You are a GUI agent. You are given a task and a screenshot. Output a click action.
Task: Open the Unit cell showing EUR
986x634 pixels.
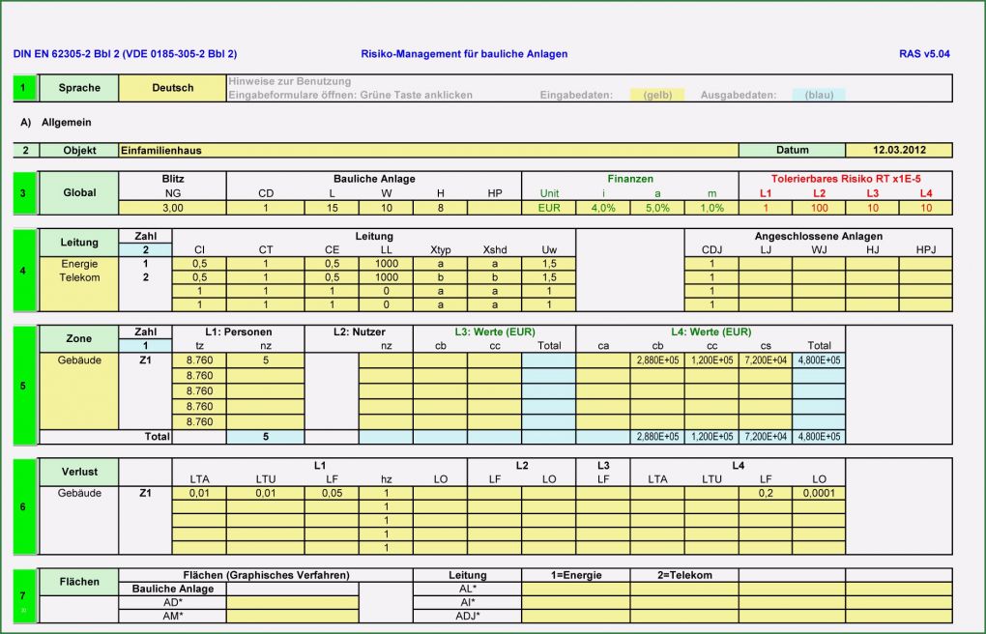[x=548, y=207]
